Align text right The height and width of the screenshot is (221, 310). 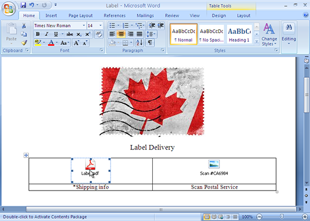130,34
